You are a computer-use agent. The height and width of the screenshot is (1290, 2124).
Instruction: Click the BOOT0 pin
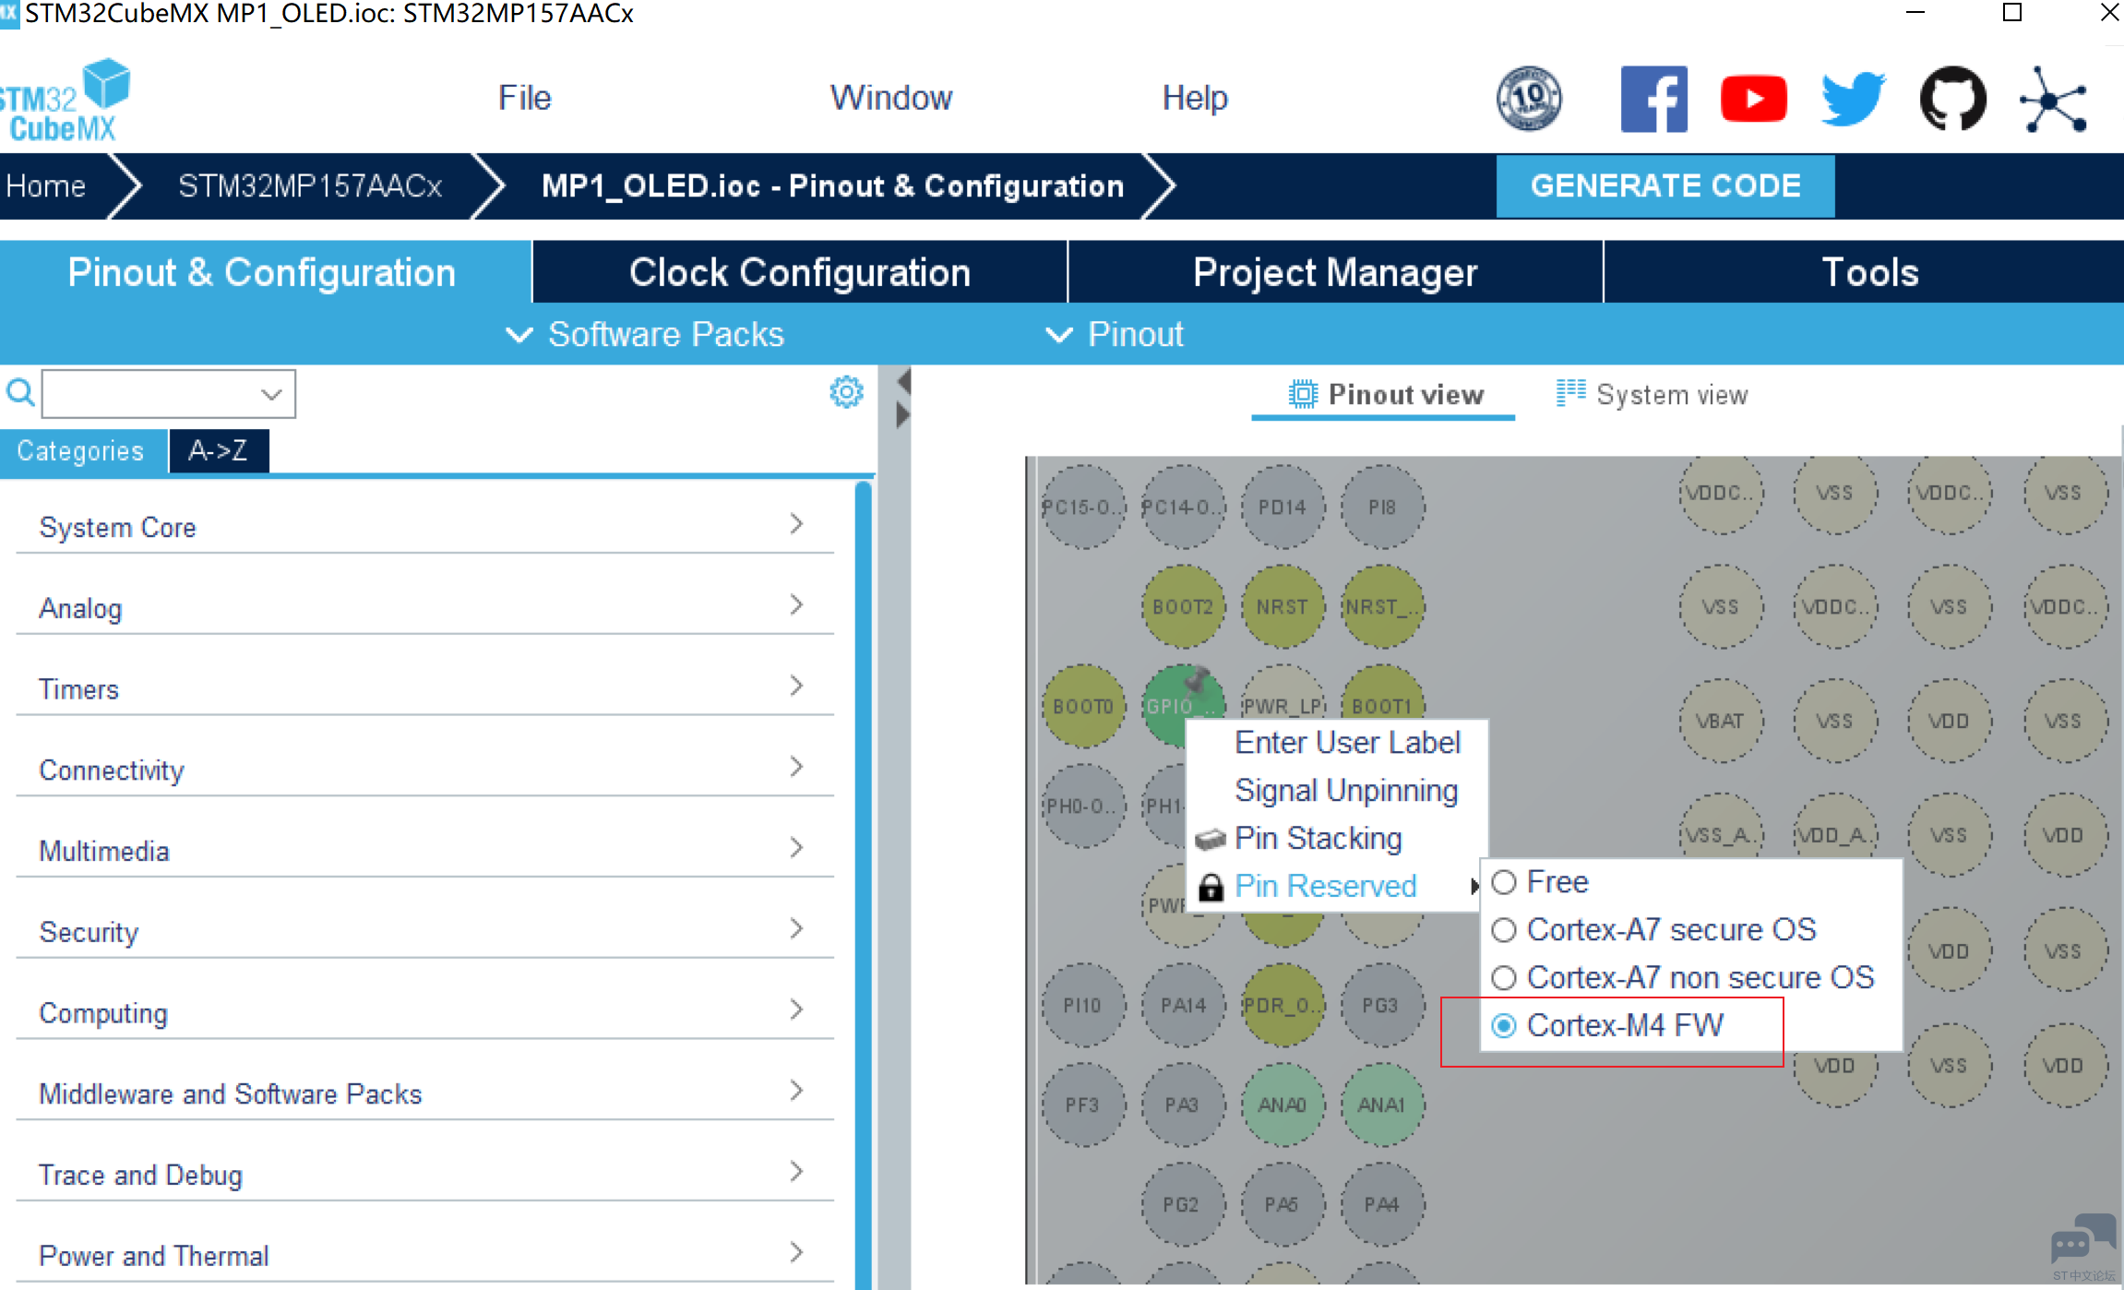click(x=1083, y=706)
